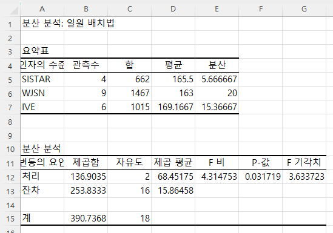Image resolution: width=333 pixels, height=233 pixels.
Task: Click the 제곱 평균 header cell
Action: (173, 163)
